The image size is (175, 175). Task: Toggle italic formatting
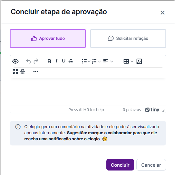(56, 61)
